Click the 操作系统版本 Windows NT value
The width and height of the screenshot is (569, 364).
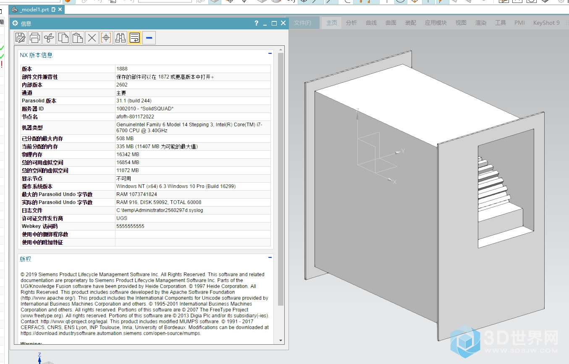(176, 186)
